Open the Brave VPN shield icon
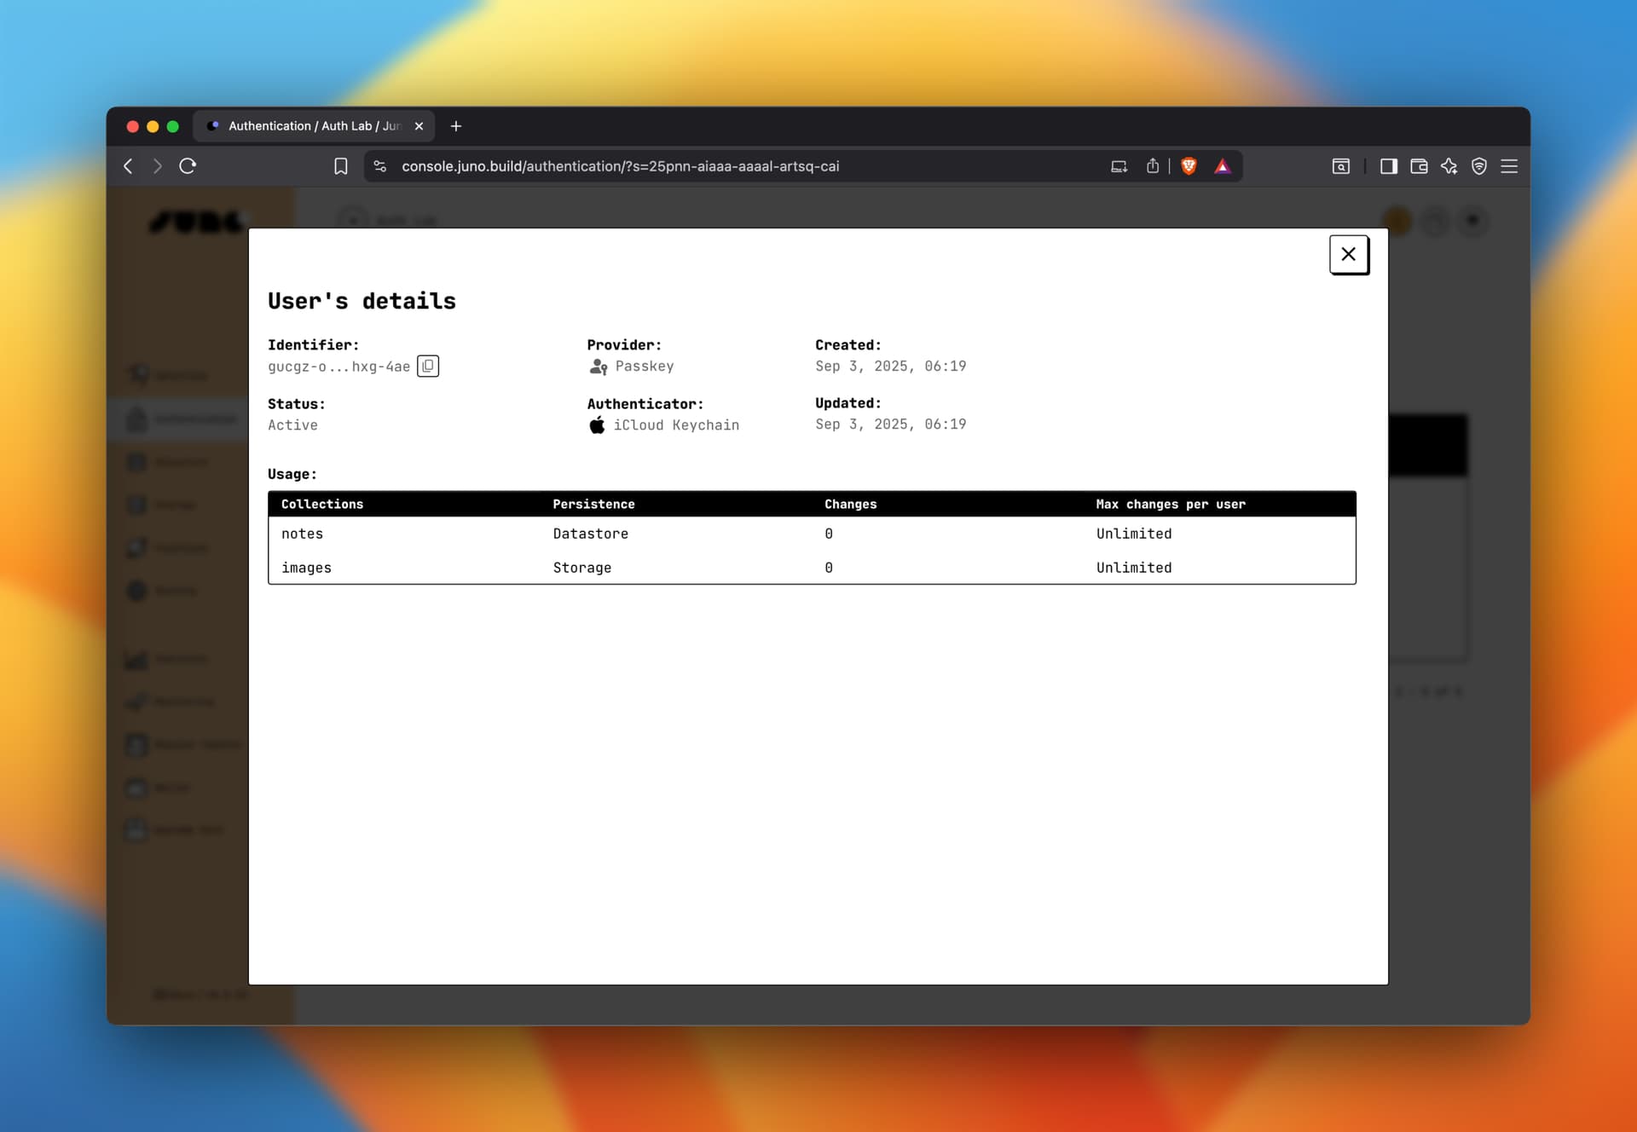The height and width of the screenshot is (1132, 1637). click(1479, 166)
